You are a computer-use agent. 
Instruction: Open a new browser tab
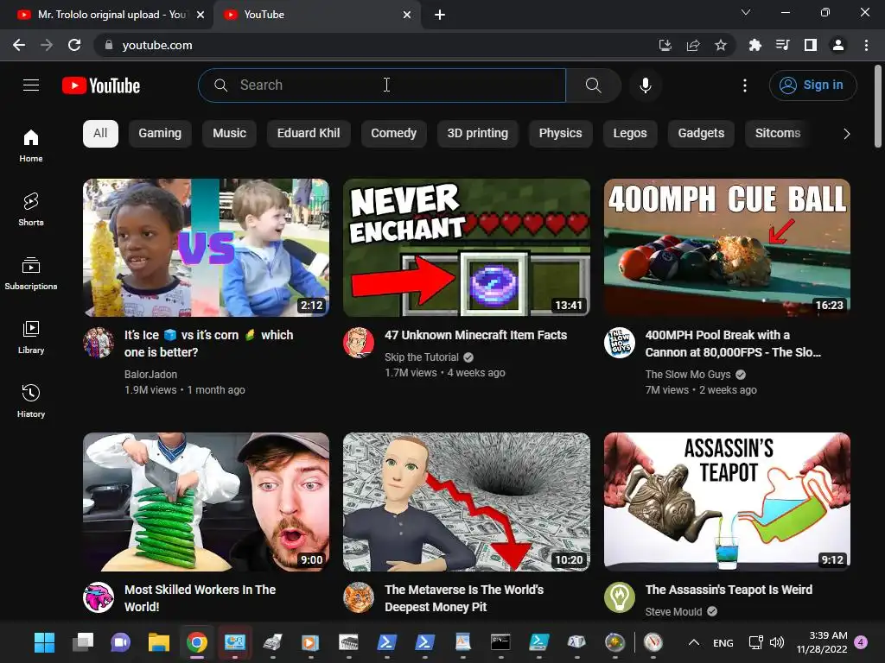pos(440,15)
